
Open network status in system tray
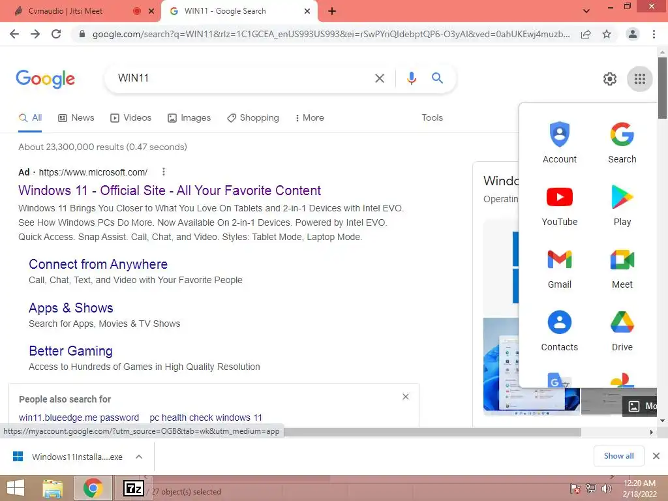pos(591,489)
